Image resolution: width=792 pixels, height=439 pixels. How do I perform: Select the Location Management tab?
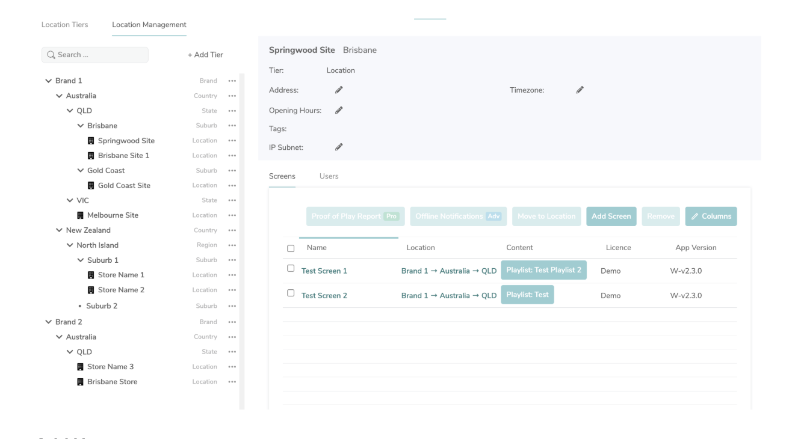(x=149, y=25)
